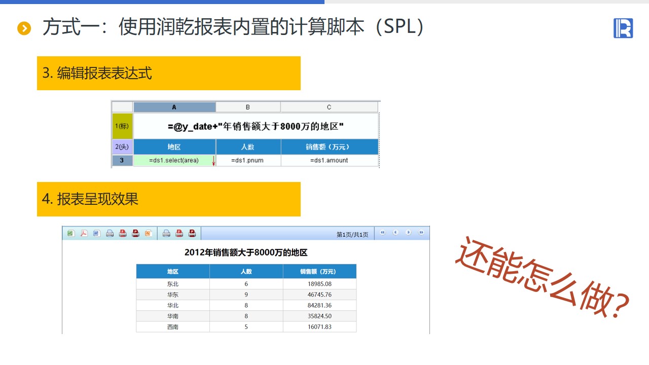Image resolution: width=649 pixels, height=365 pixels.
Task: Click the headcount 9 in the 华东 row
Action: coord(246,295)
